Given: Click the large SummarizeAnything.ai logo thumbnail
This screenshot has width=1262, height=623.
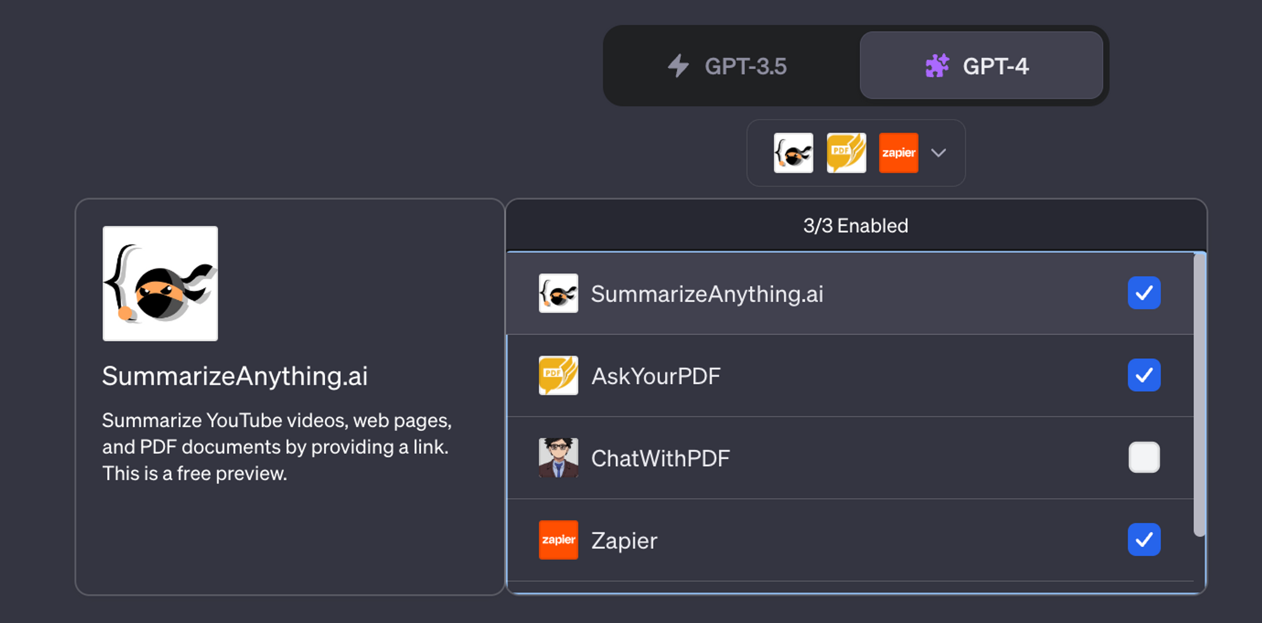Looking at the screenshot, I should (x=160, y=284).
